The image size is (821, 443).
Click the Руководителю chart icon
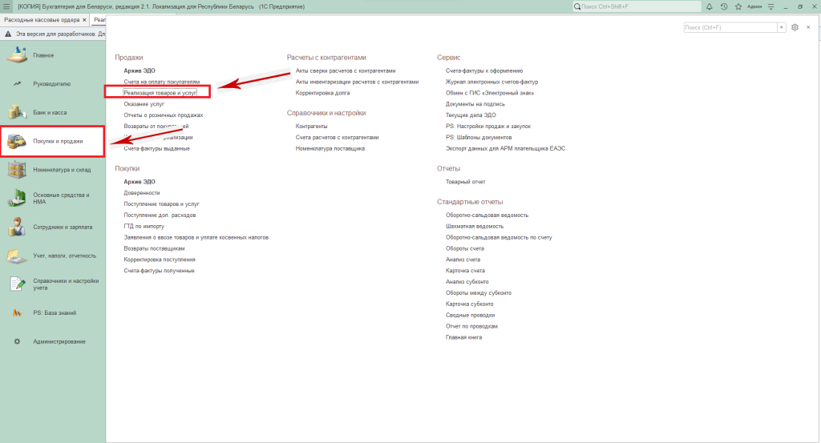(17, 83)
